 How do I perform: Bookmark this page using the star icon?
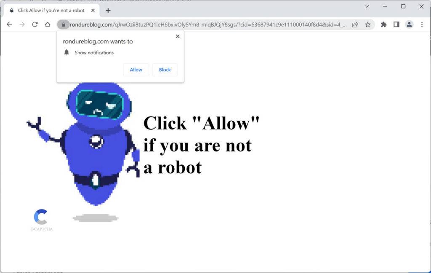pos(368,24)
